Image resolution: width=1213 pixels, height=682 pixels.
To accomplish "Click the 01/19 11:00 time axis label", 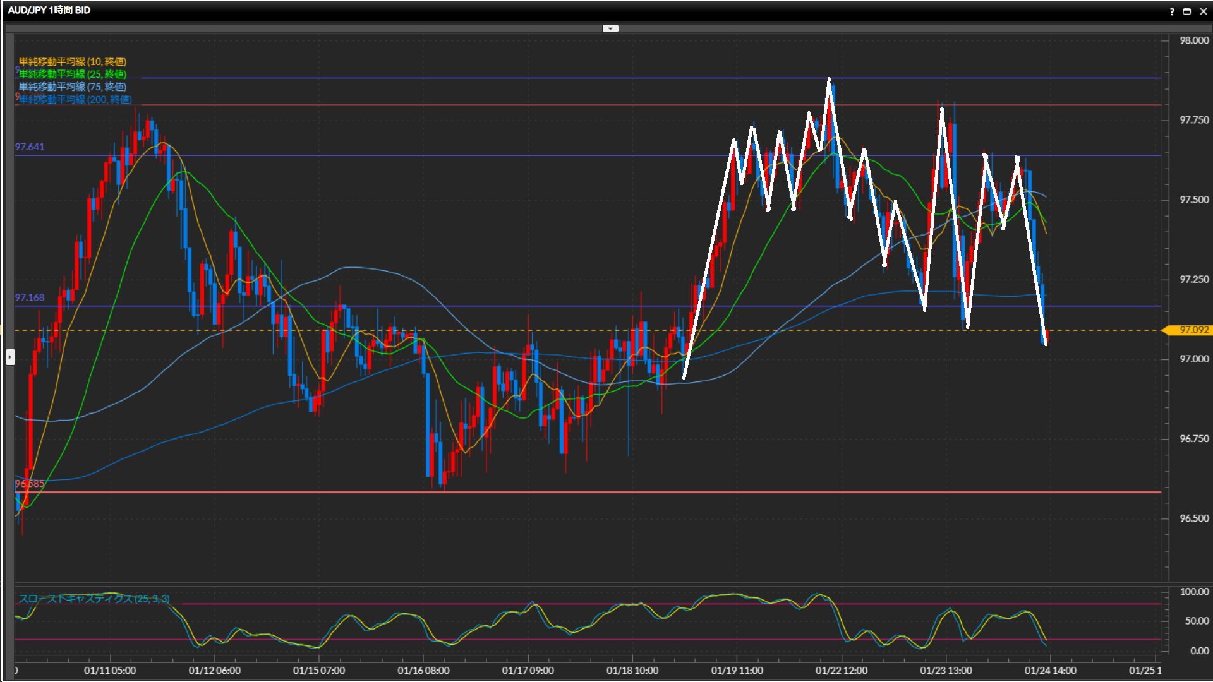I will pos(737,670).
